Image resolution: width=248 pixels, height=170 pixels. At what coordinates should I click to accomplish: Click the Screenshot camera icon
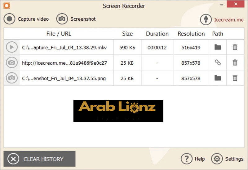[x=62, y=19]
